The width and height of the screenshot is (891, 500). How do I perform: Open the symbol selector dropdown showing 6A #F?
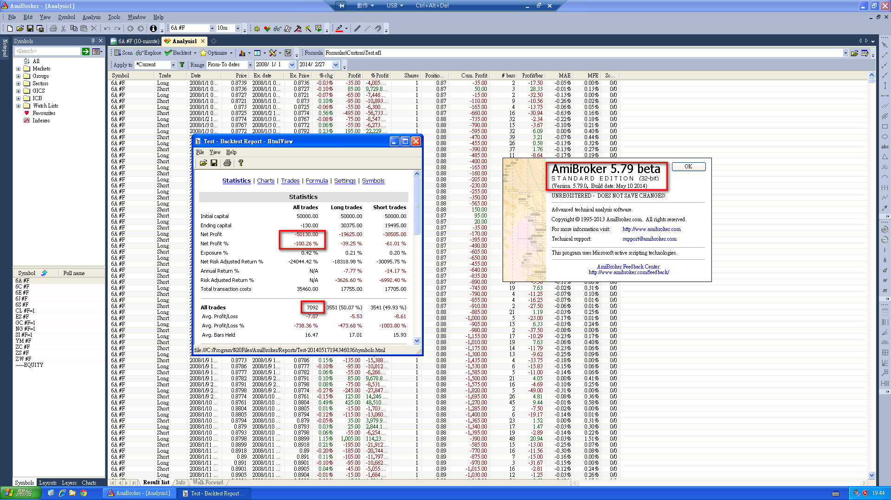point(213,28)
